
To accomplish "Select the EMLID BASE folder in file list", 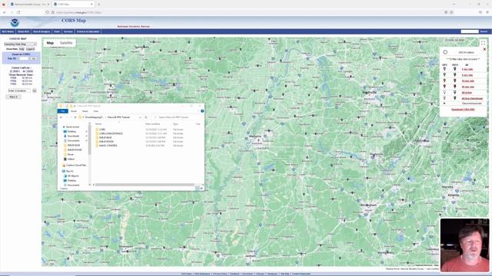I will click(x=105, y=137).
